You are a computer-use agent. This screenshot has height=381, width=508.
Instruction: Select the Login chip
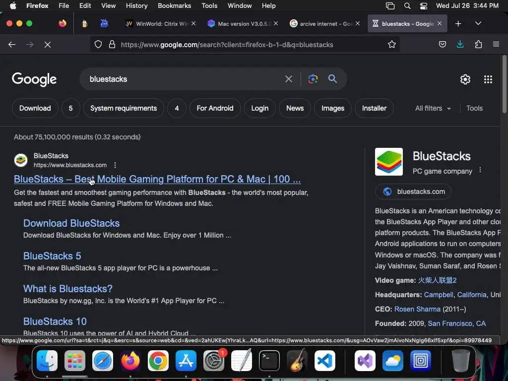click(x=260, y=108)
